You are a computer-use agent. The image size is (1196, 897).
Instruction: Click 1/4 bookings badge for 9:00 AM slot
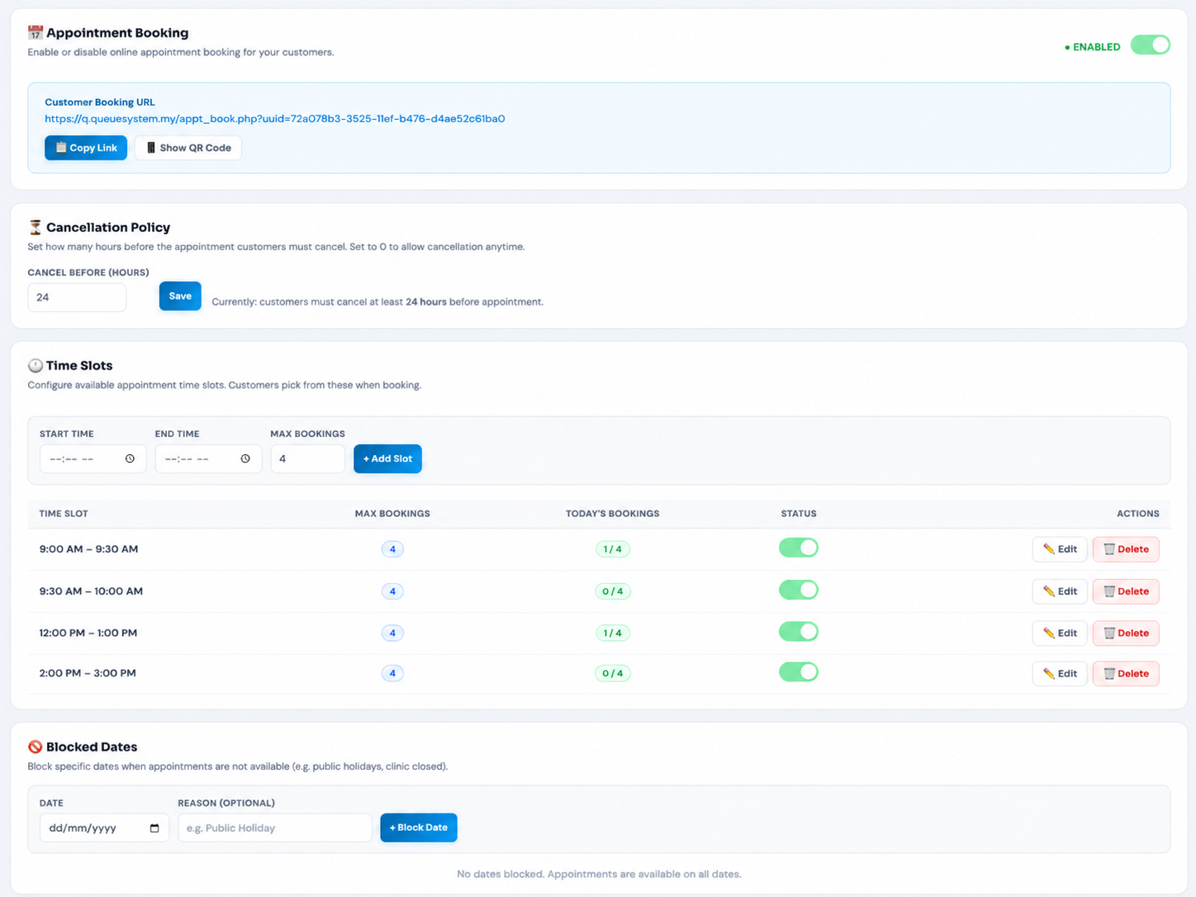[612, 548]
